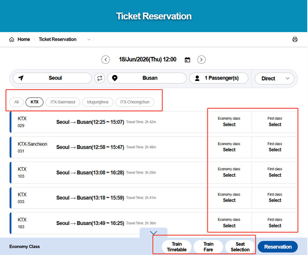Select First class for KTX 029
The height and width of the screenshot is (255, 308).
(x=275, y=122)
